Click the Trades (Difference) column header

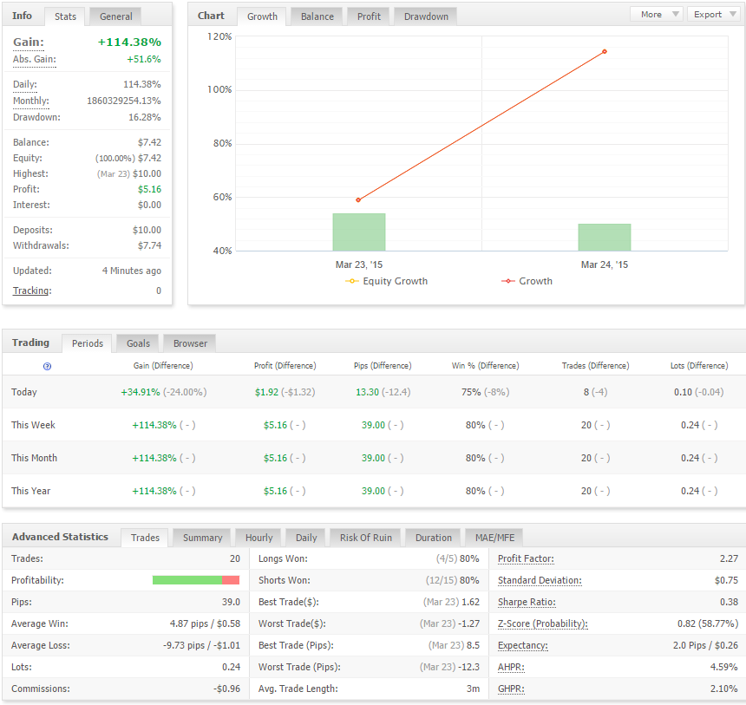[x=595, y=366]
